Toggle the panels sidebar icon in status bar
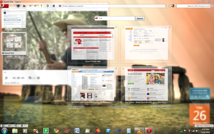Screen dimensions: 214x134 [3, 126]
